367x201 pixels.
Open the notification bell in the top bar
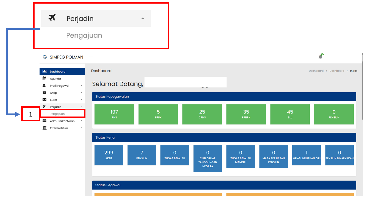tap(321, 57)
